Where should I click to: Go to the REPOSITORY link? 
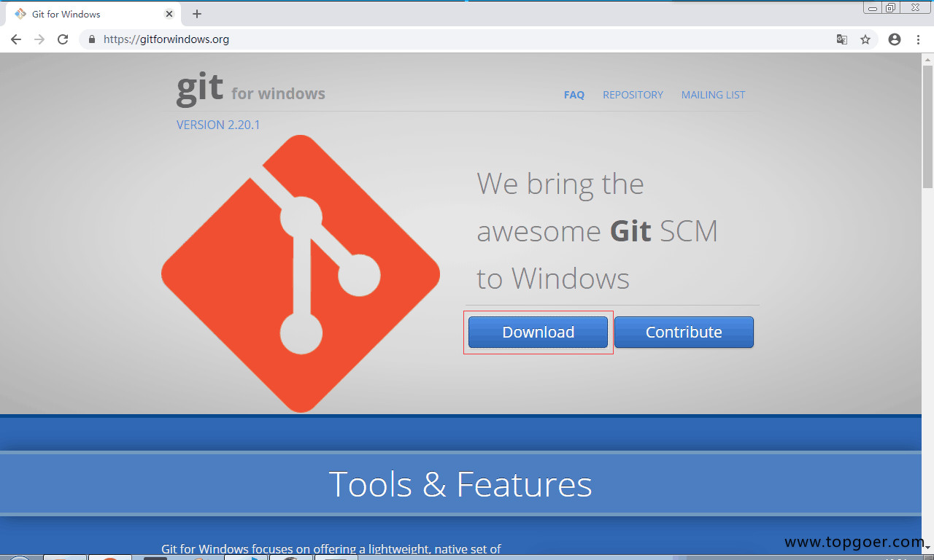click(633, 95)
